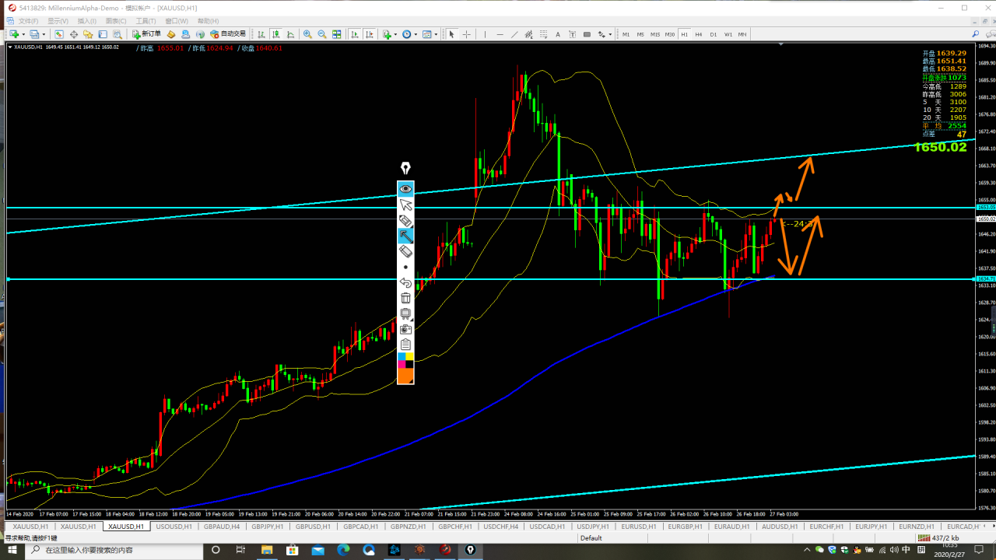996x560 pixels.
Task: Click the 新订单 new order button
Action: pos(146,34)
